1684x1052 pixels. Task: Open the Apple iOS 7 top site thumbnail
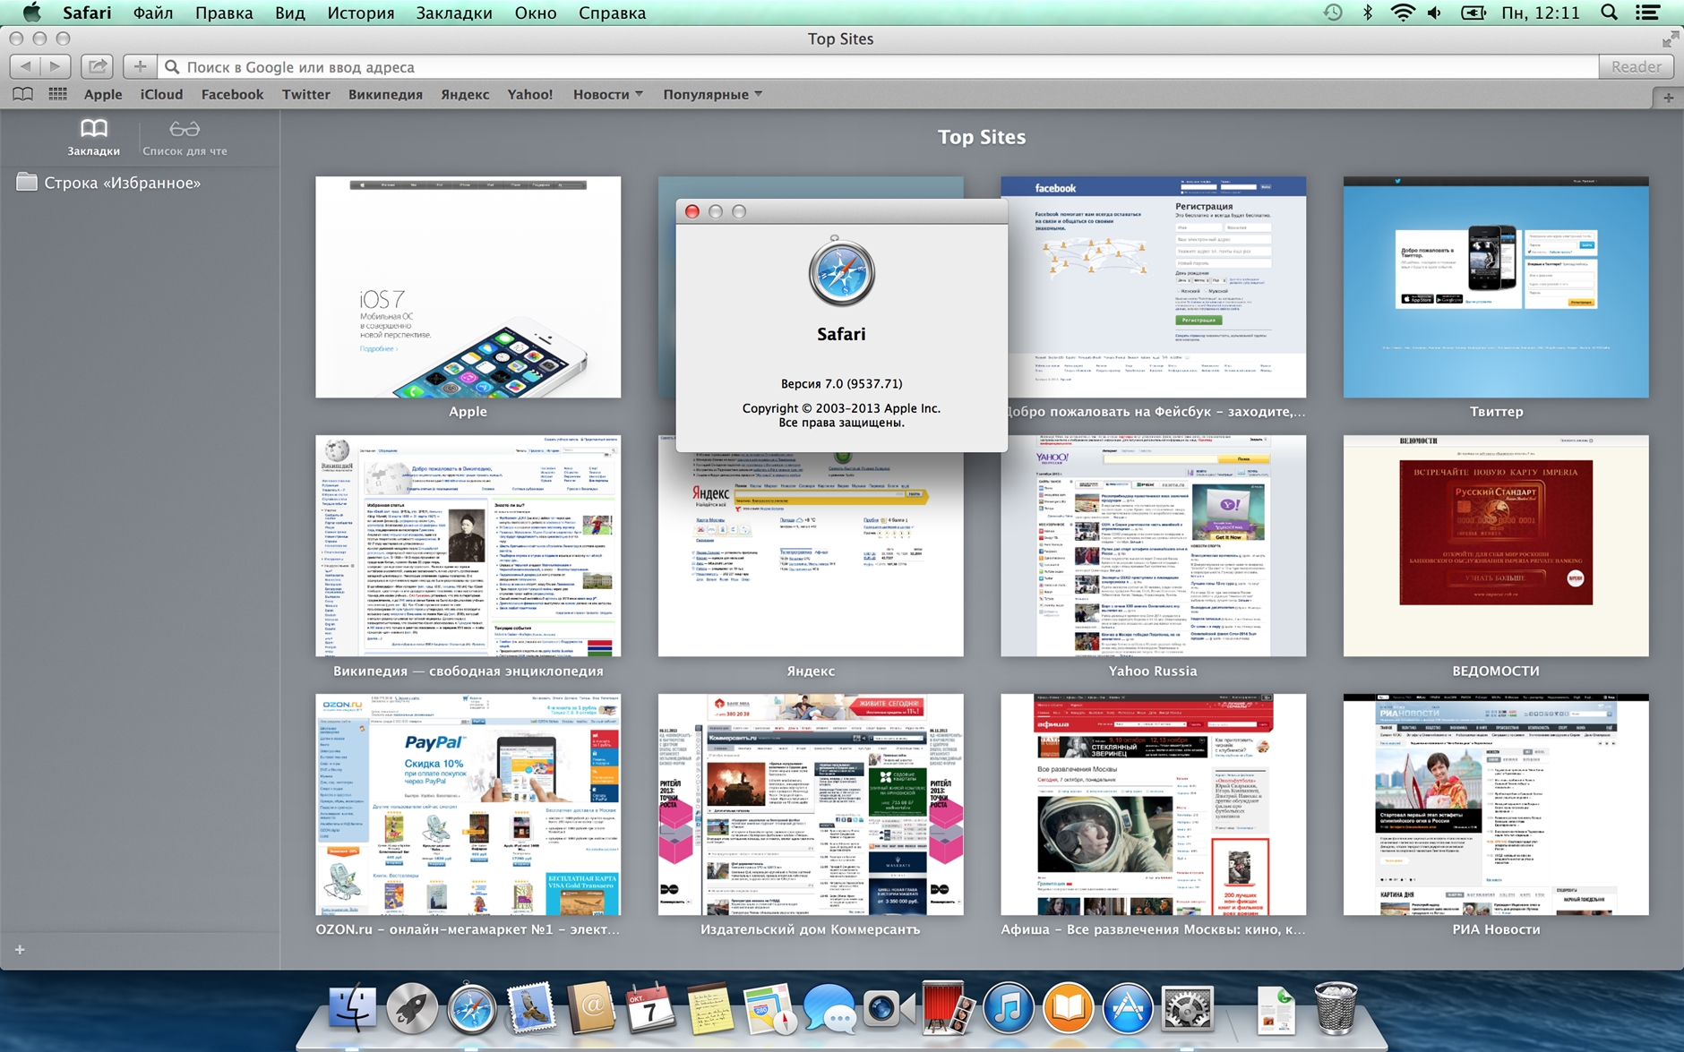coord(468,287)
